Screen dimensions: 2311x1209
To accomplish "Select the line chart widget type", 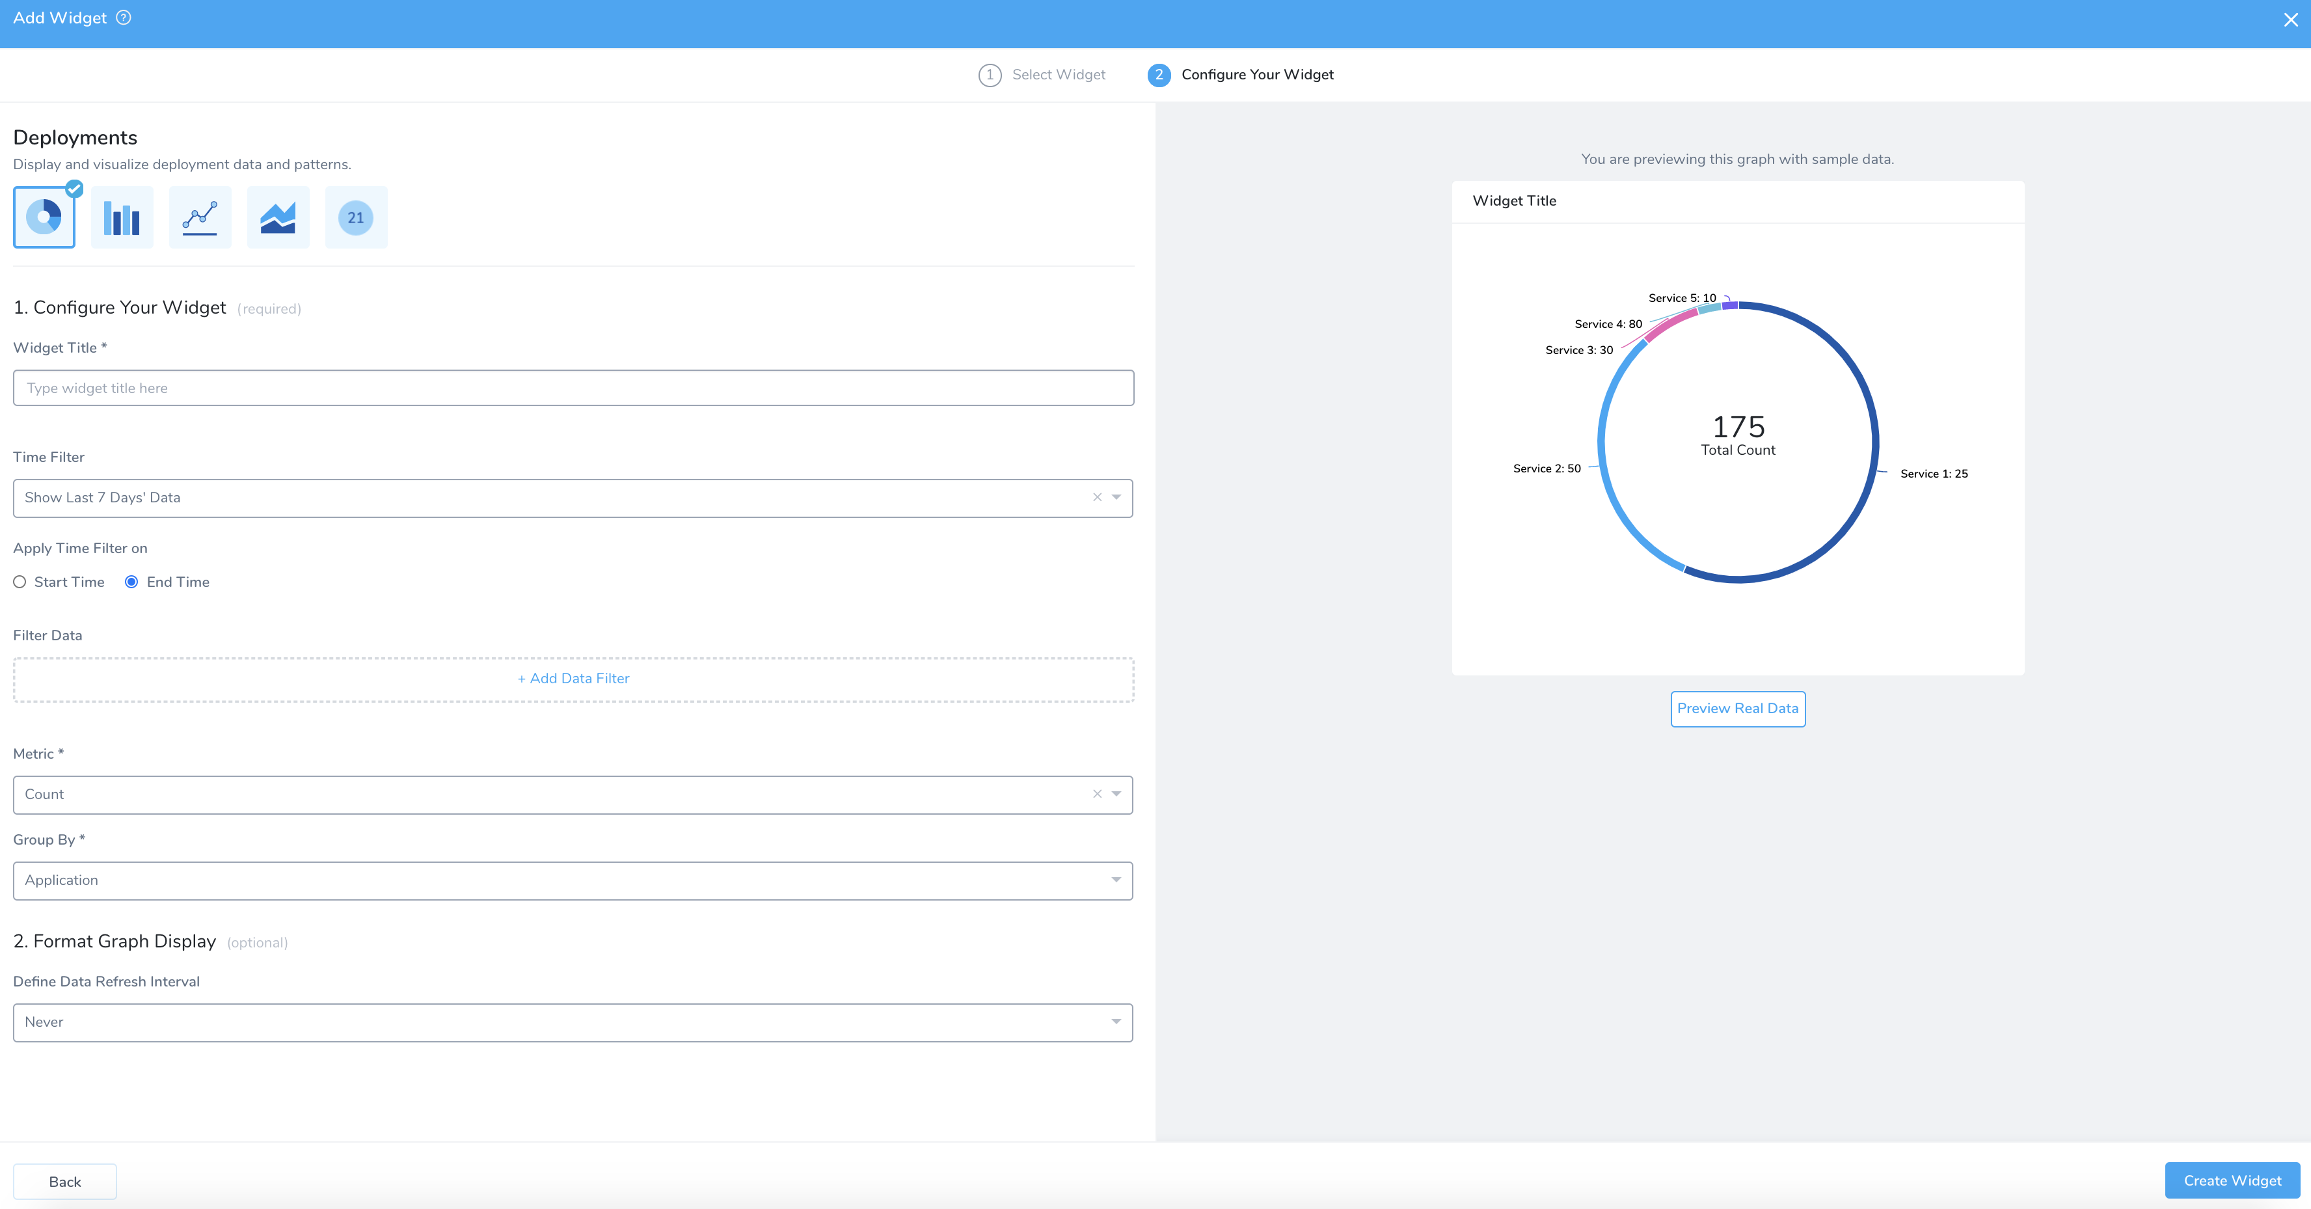I will (x=200, y=217).
